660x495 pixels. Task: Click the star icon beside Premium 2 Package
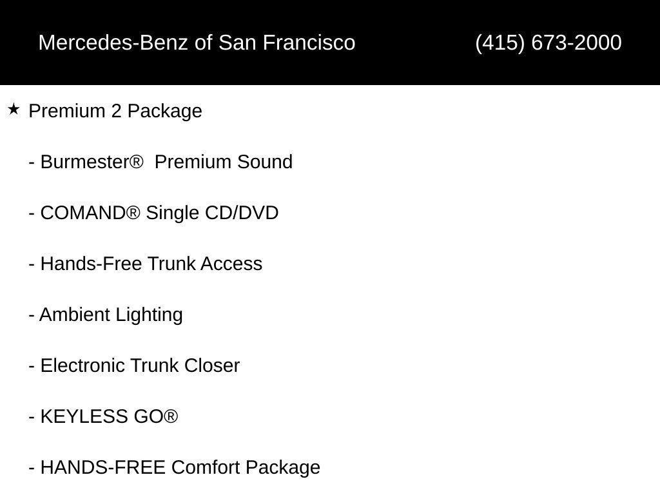(14, 110)
